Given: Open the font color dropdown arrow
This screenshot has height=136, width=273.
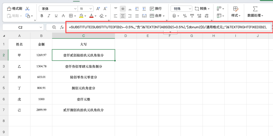Looking at the screenshot, I should tap(96, 16).
